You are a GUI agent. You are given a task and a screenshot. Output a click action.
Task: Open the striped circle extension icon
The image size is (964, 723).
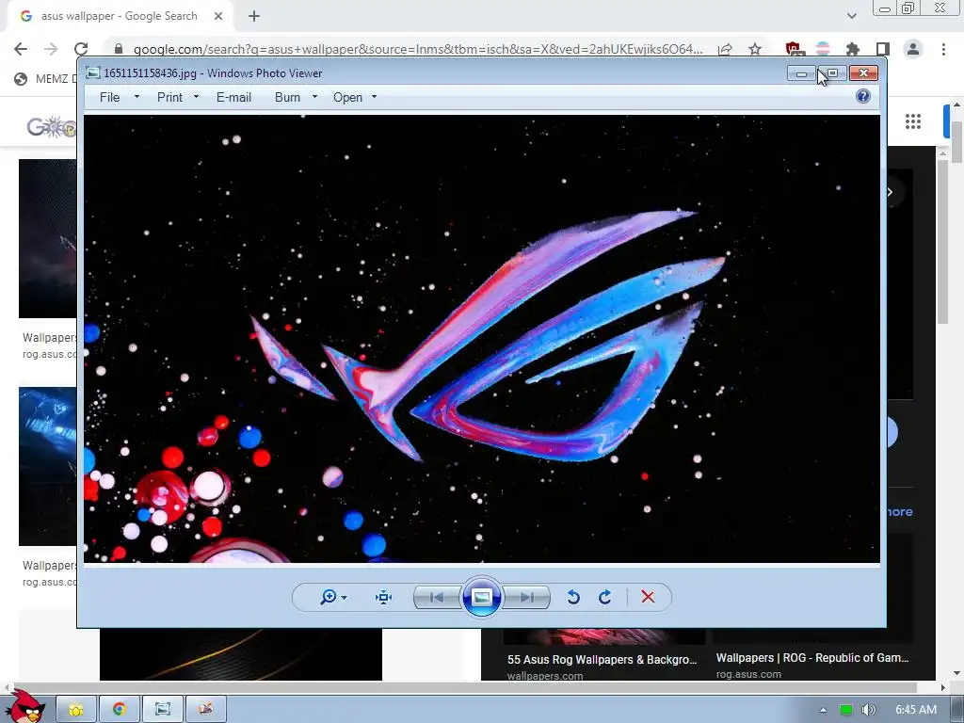coord(823,49)
